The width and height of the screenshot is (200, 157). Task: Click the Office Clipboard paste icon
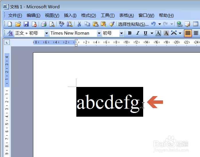tap(104, 24)
